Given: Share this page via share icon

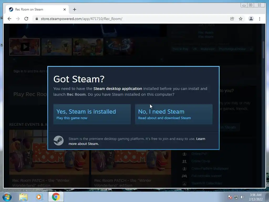Looking at the screenshot, I should click(x=232, y=19).
